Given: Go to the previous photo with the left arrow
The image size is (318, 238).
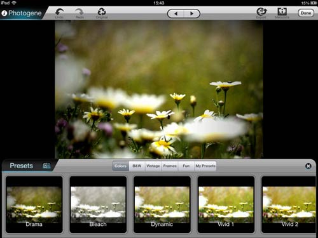Looking at the screenshot, I should 176,14.
